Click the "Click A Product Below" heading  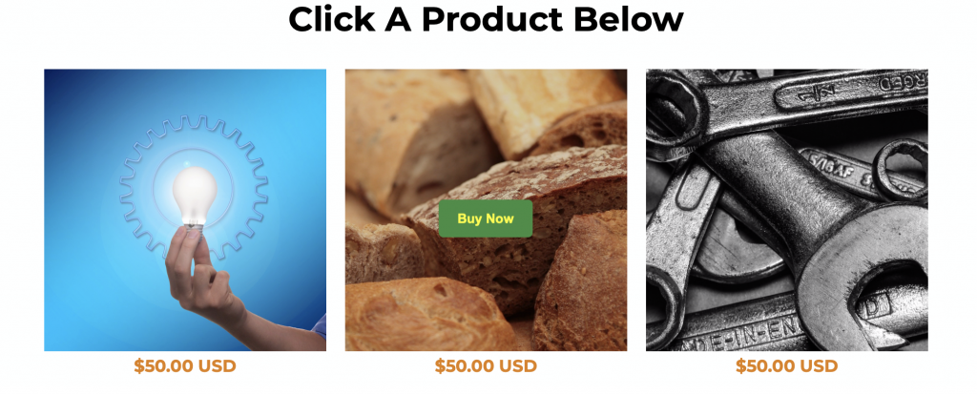coord(486,19)
